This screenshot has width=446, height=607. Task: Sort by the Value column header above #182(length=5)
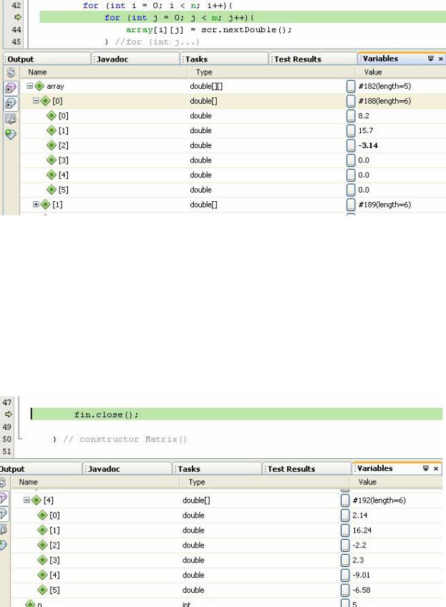[x=400, y=72]
